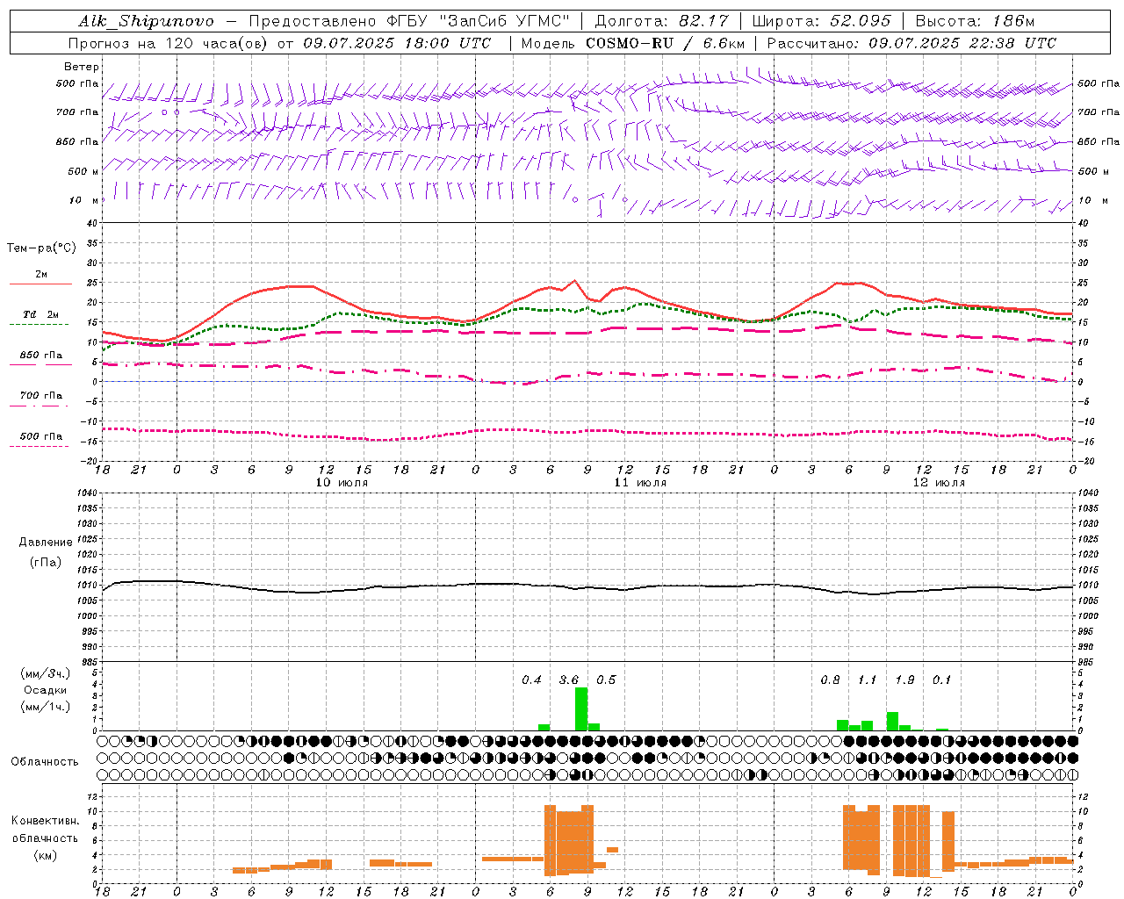The width and height of the screenshot is (1124, 899).
Task: Click the "(мм/3ч.)" precipitation unit label
Action: pyautogui.click(x=46, y=673)
